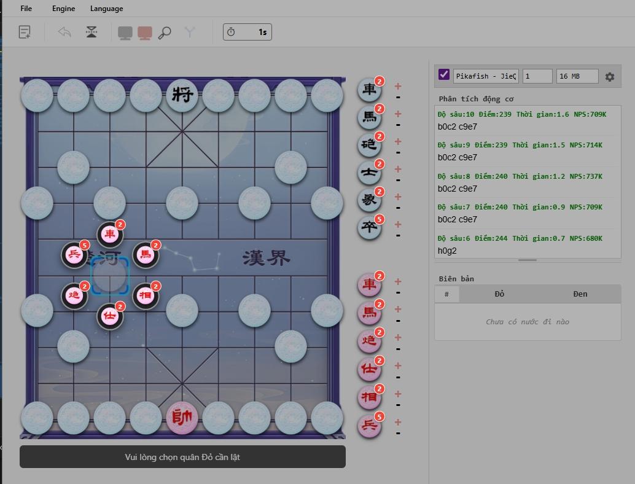Decrease red soldier 兵 count with minus
635x484 pixels.
tap(398, 433)
